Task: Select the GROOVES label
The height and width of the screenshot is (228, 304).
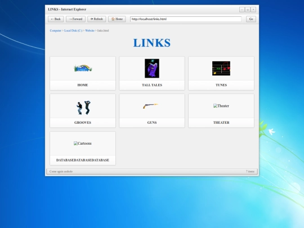Action: click(x=83, y=123)
